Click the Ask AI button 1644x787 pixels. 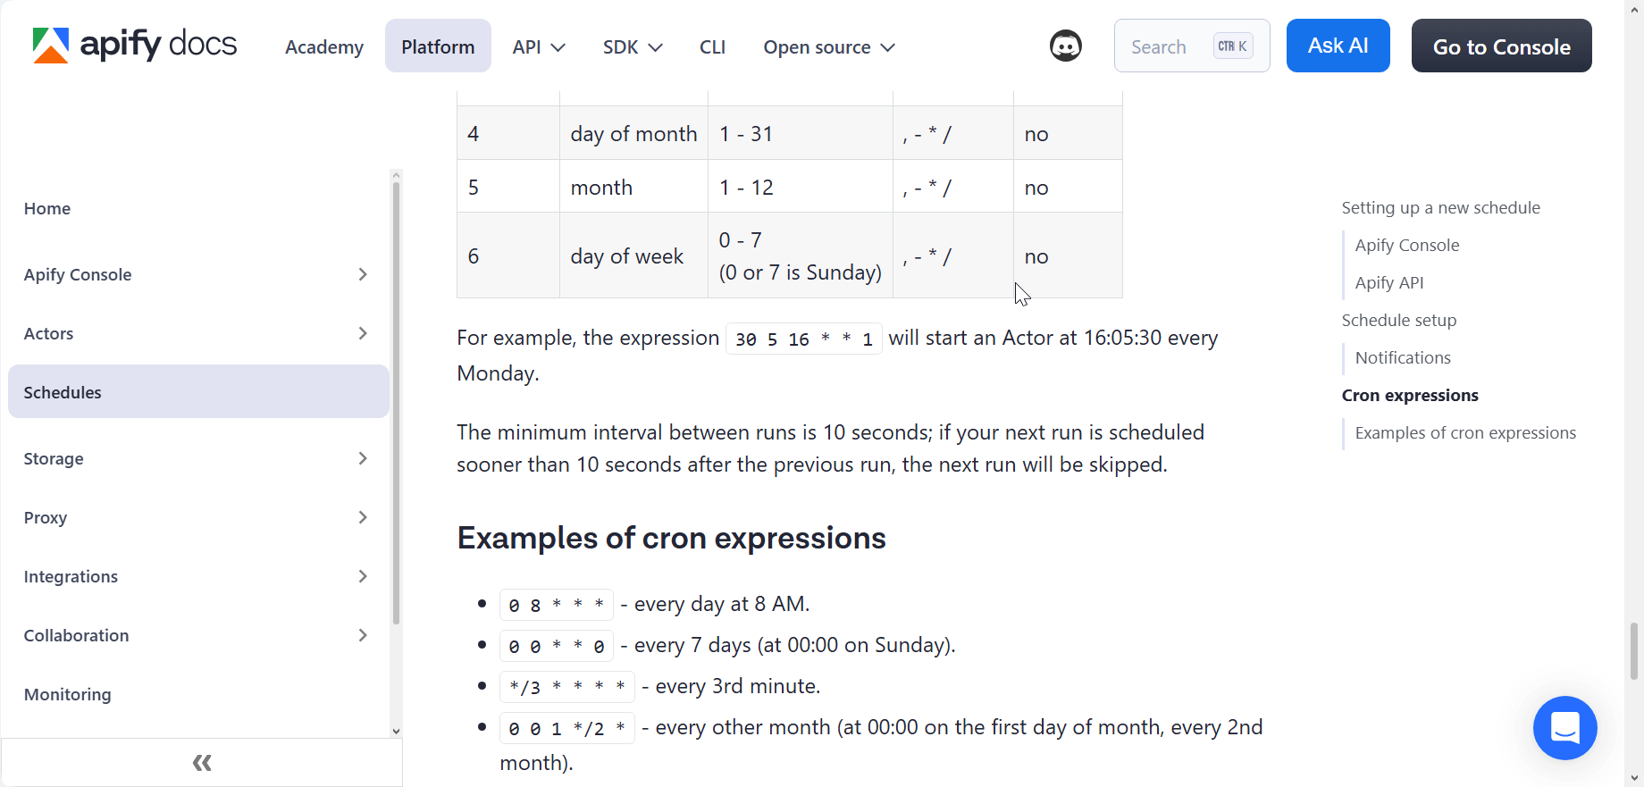tap(1338, 45)
